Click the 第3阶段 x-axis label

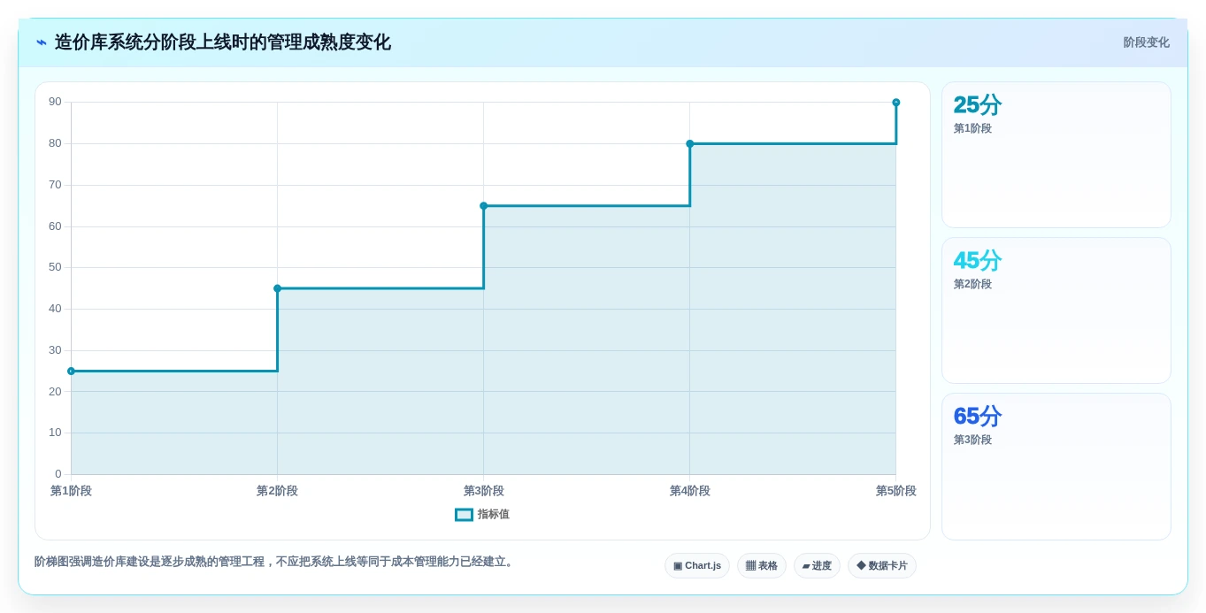click(483, 491)
